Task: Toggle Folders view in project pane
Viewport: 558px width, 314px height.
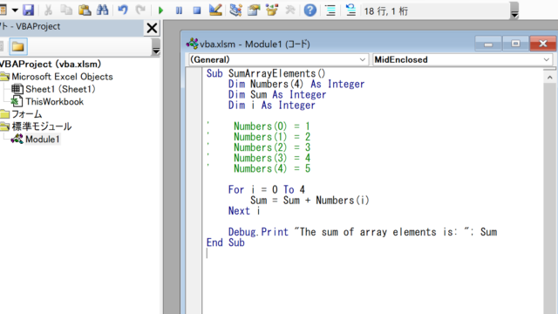Action: coord(18,46)
